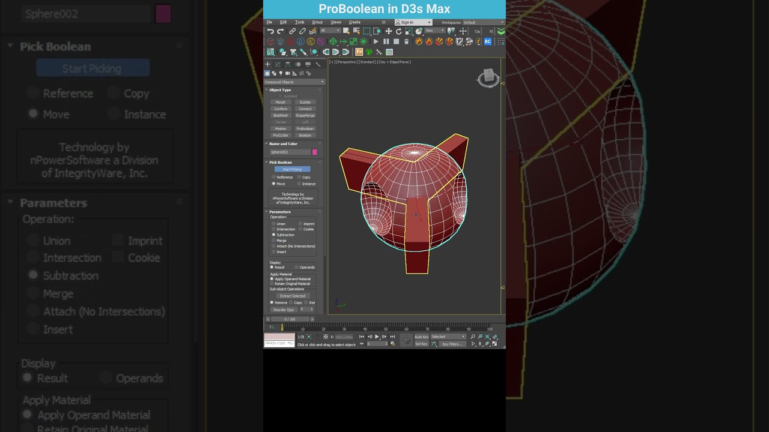Open the Workspaces Default dropdown

tap(483, 22)
